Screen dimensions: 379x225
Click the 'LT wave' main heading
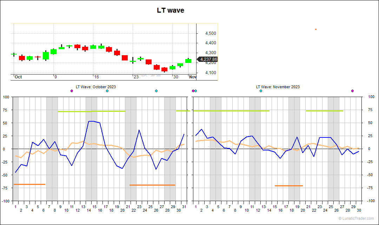coord(170,11)
